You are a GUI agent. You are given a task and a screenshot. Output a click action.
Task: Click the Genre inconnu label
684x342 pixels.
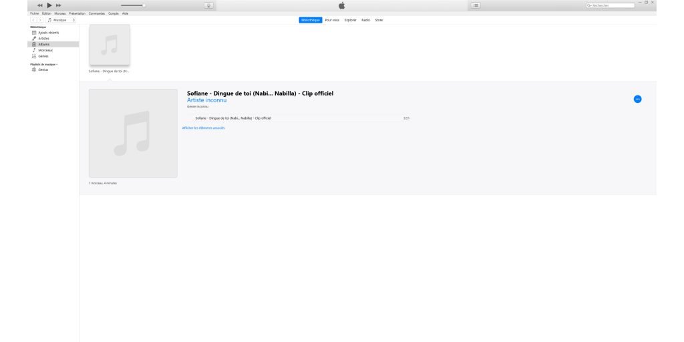pyautogui.click(x=198, y=106)
